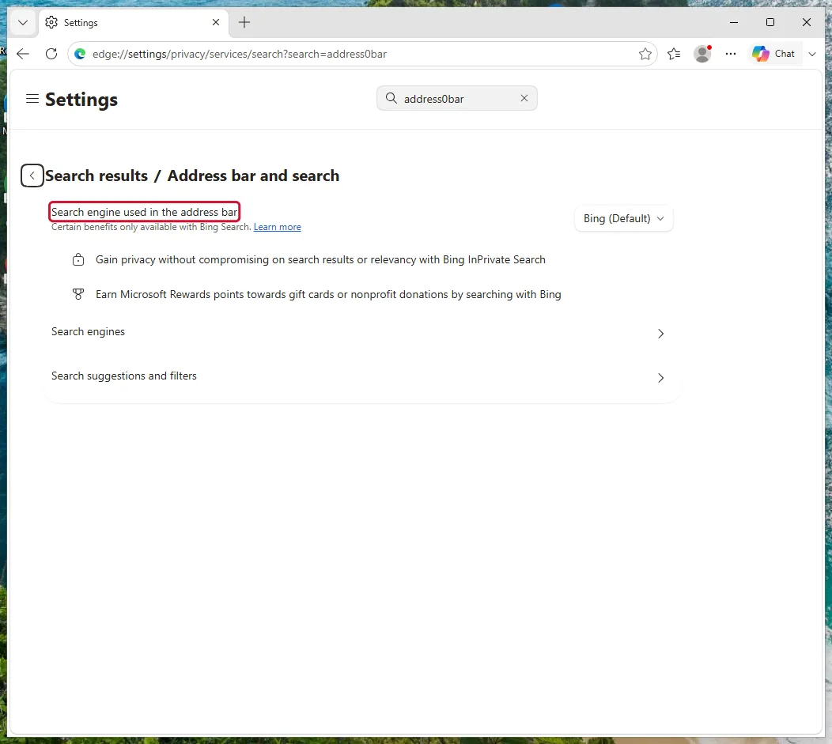Expand the arrow next to Chat
Image resolution: width=832 pixels, height=744 pixels.
[x=812, y=54]
